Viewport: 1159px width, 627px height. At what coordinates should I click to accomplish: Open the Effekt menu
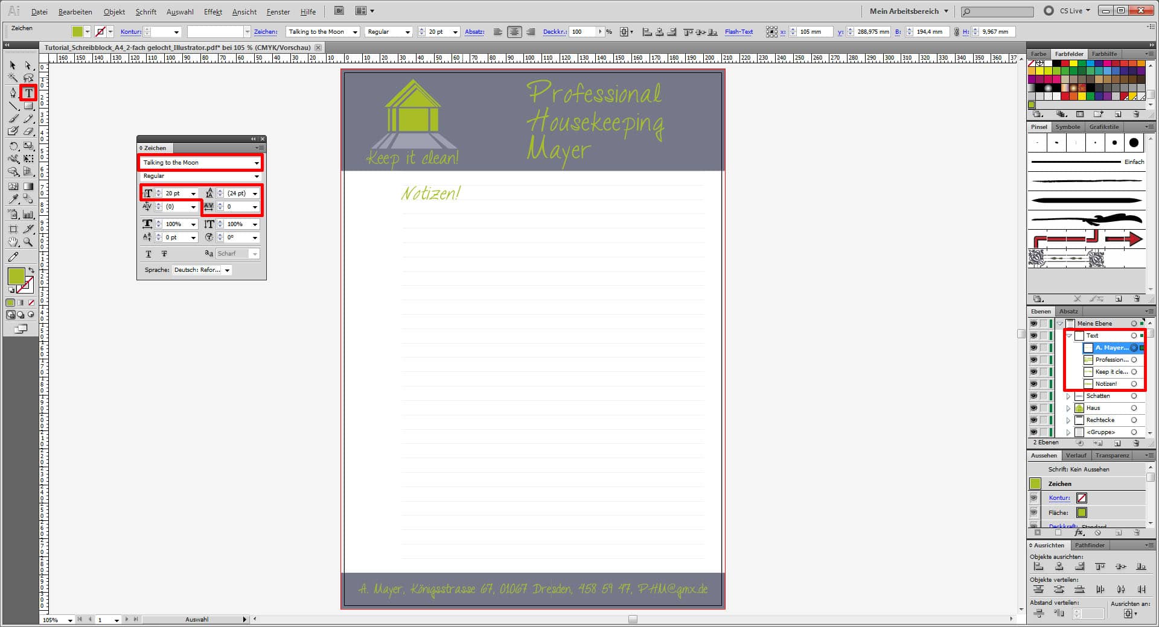[212, 11]
